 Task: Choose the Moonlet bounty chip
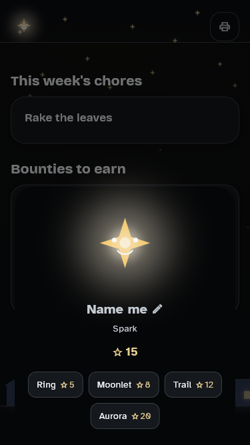click(123, 384)
